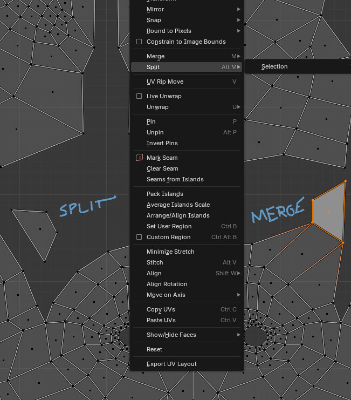Select Arrange/Align Islands
Screen dimensions: 351x400
click(187, 215)
